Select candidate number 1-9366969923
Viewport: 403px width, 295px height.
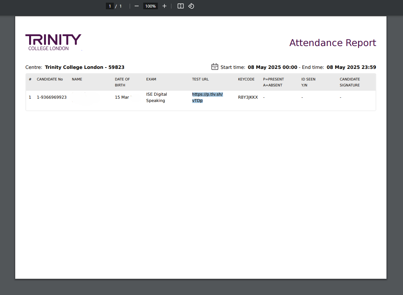click(x=52, y=97)
